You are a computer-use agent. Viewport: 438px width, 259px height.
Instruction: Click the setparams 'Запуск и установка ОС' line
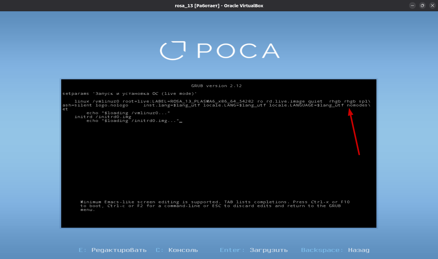point(130,94)
